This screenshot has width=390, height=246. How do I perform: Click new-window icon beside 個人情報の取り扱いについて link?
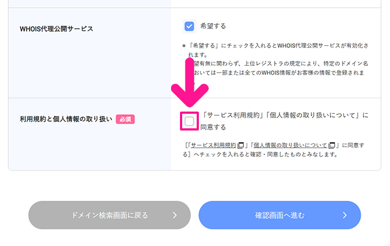coord(331,146)
